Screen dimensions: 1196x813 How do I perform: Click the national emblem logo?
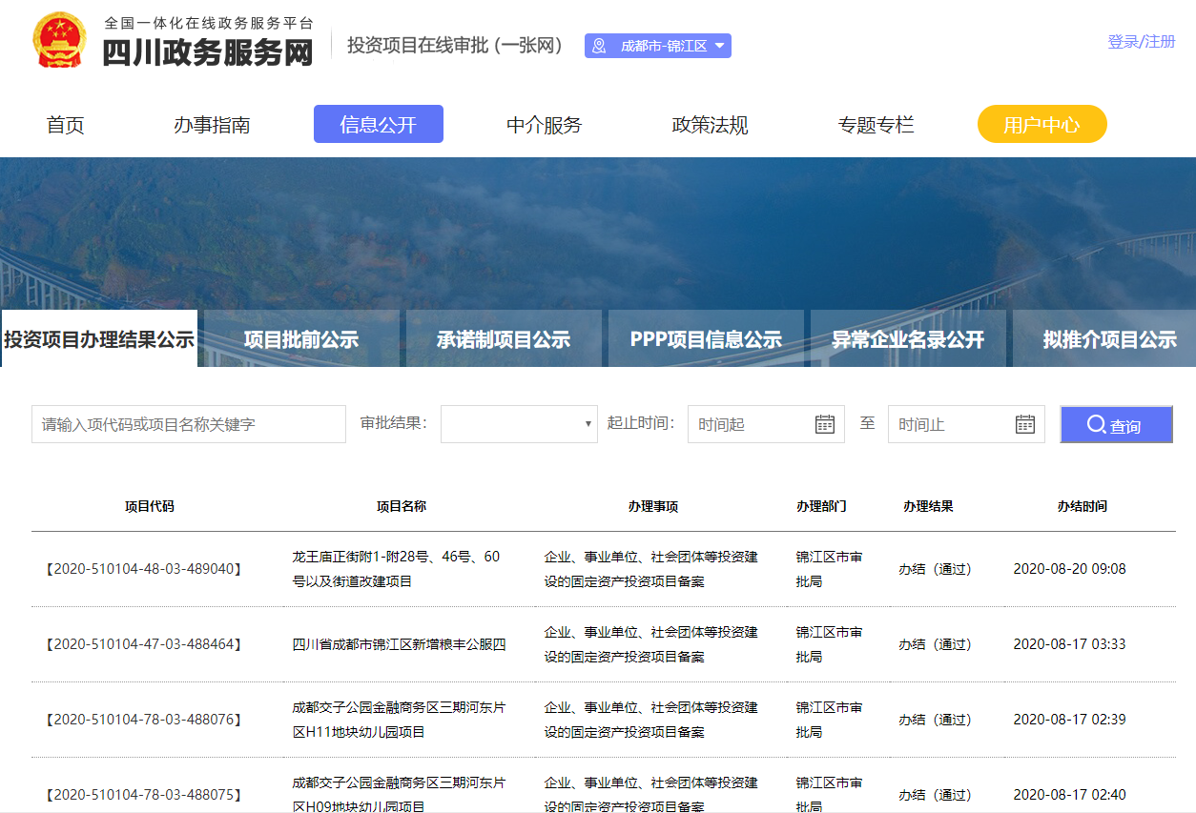tap(59, 40)
